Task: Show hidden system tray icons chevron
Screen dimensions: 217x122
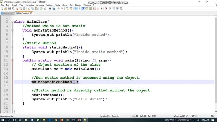Action: [x=194, y=120]
